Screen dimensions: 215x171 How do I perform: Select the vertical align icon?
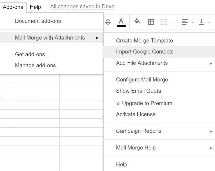point(202,22)
